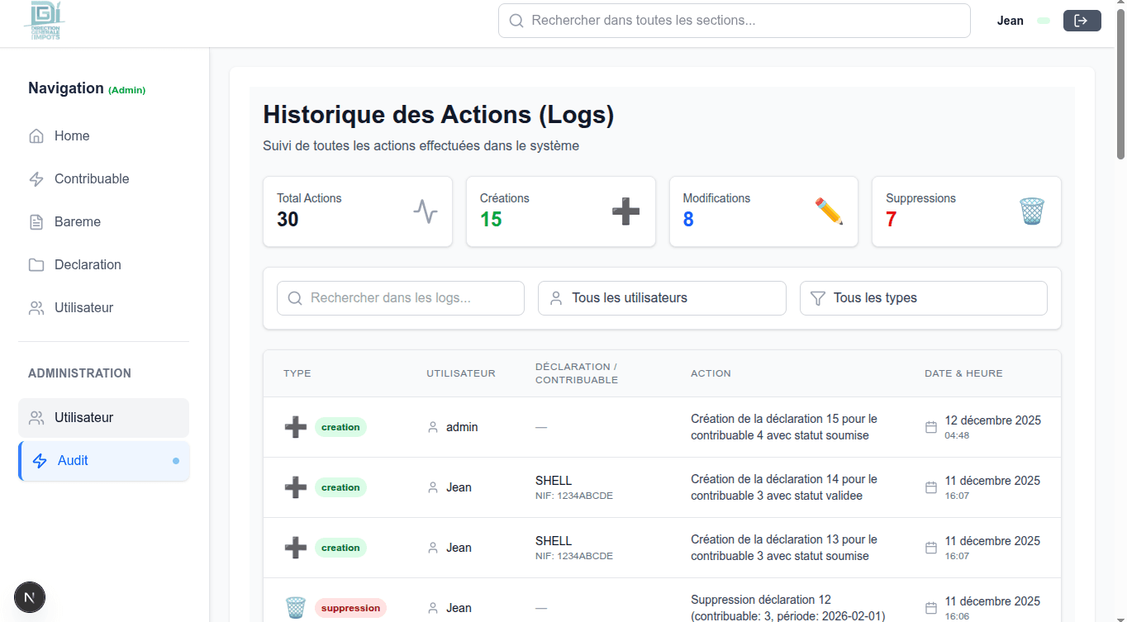Click the person icon beside admin
This screenshot has height=622, width=1127.
(433, 427)
